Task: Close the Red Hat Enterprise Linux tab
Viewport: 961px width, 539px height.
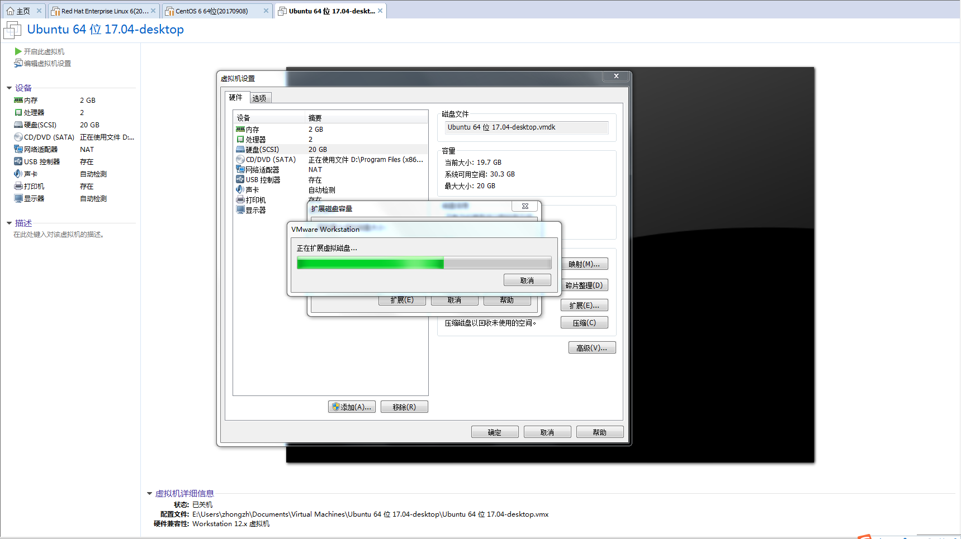Action: (153, 11)
